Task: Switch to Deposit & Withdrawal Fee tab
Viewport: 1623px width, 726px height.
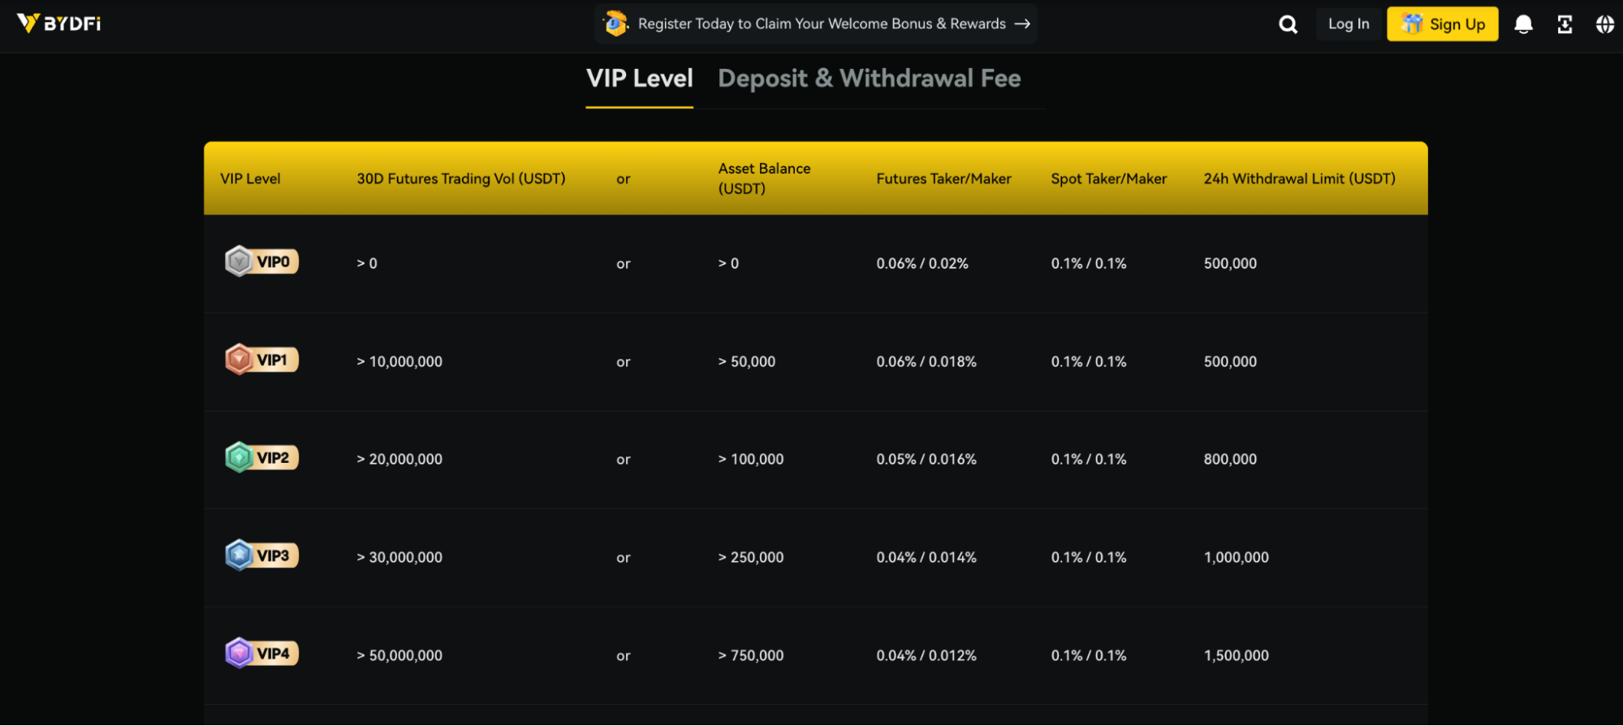Action: click(x=869, y=79)
